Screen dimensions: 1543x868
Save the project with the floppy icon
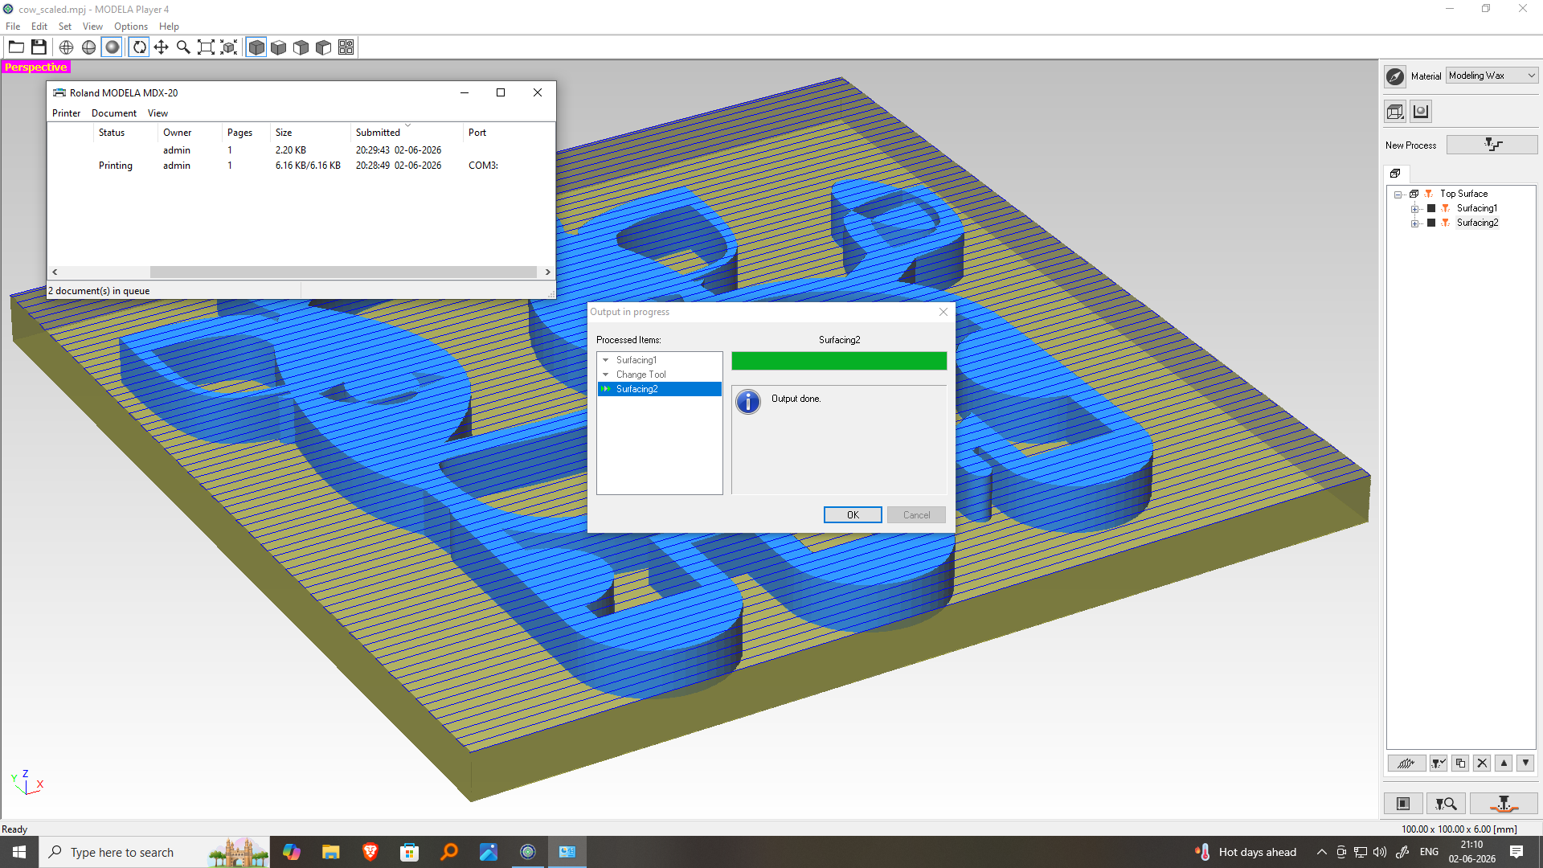tap(39, 47)
